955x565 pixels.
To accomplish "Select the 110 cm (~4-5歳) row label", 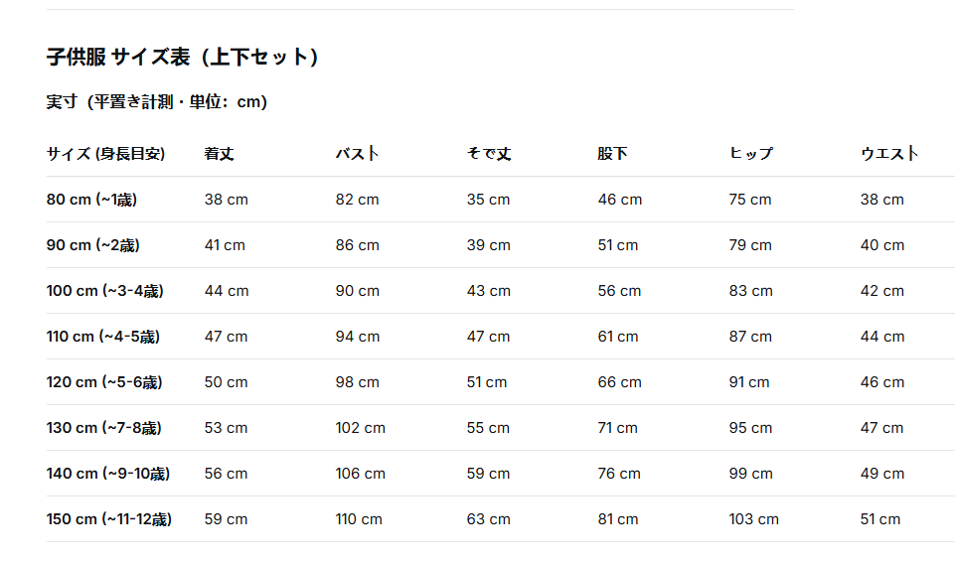I will click(103, 336).
